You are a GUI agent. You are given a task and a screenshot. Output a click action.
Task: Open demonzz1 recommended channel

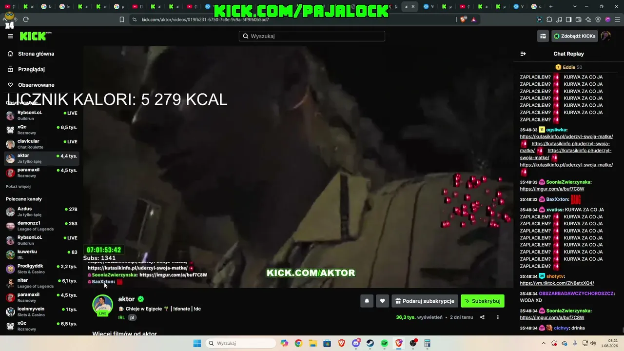click(x=41, y=226)
